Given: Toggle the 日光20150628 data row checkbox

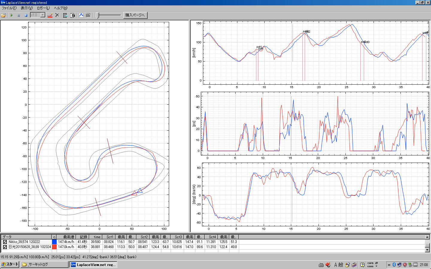Looking at the screenshot, I should (x=5, y=247).
